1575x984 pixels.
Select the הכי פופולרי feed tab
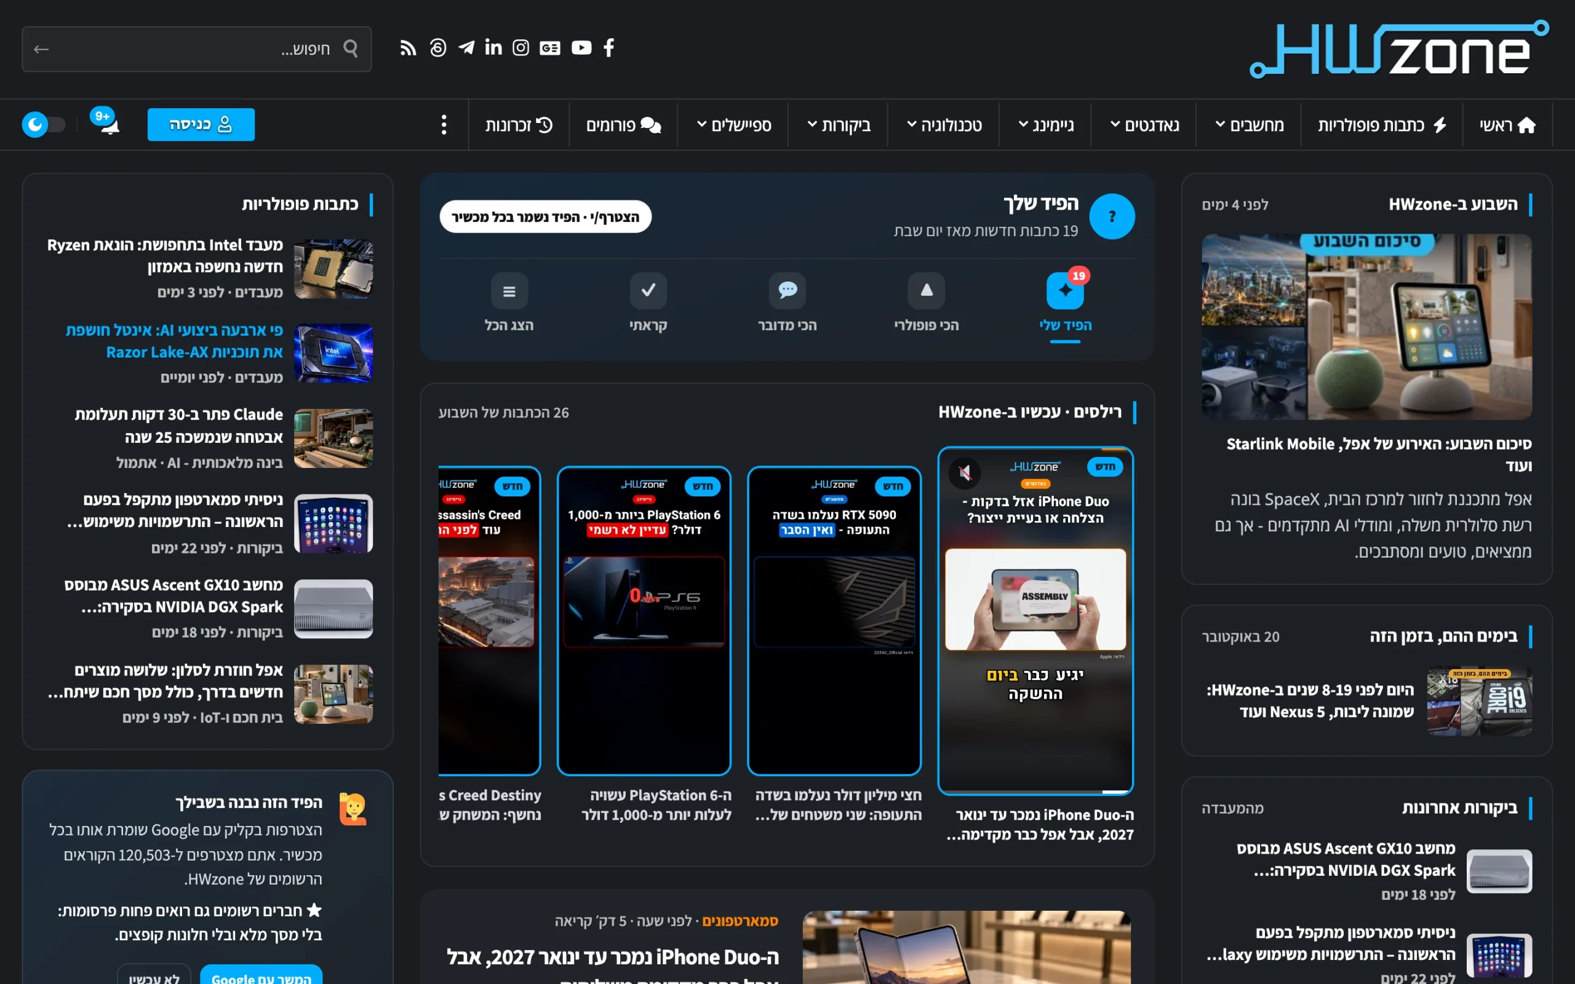(x=926, y=303)
